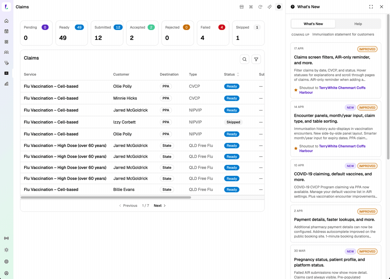Screen dimensions: 390x279
Task: Open the 10 Apr COVID-19 claiming update
Action: (336, 180)
